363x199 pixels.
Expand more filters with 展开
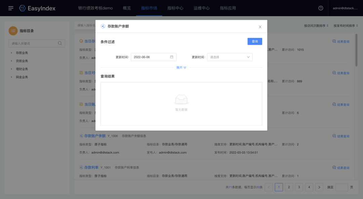coord(181,68)
